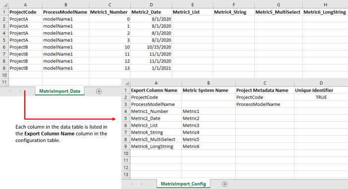
Task: Open the MatrixImport_Data sheet tab
Action: click(59, 91)
